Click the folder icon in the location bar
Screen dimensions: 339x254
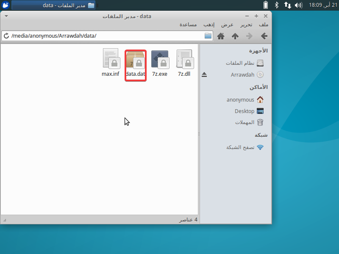tap(208, 36)
